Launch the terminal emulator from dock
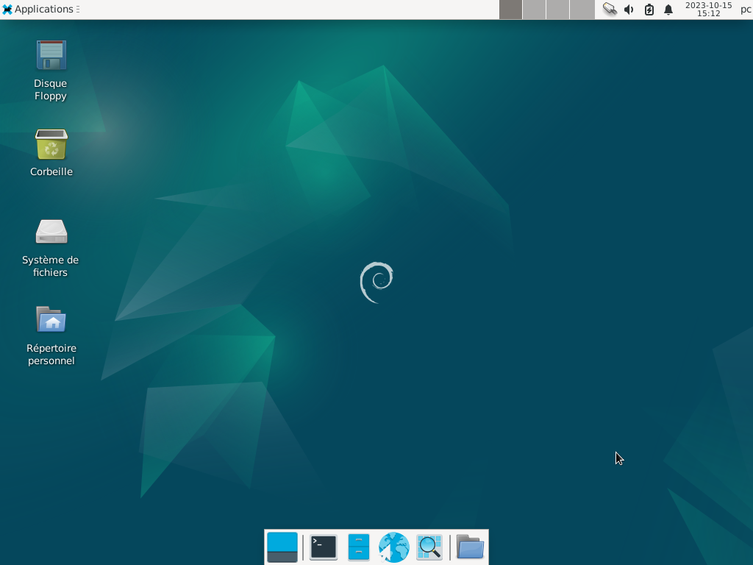The height and width of the screenshot is (565, 753). pos(324,547)
